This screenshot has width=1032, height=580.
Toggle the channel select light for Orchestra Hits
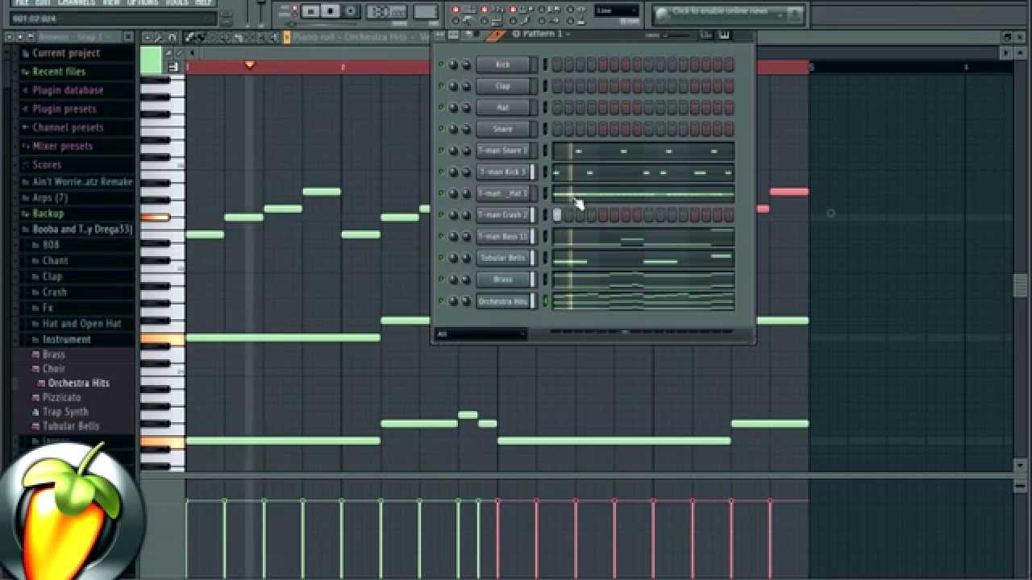[x=545, y=301]
